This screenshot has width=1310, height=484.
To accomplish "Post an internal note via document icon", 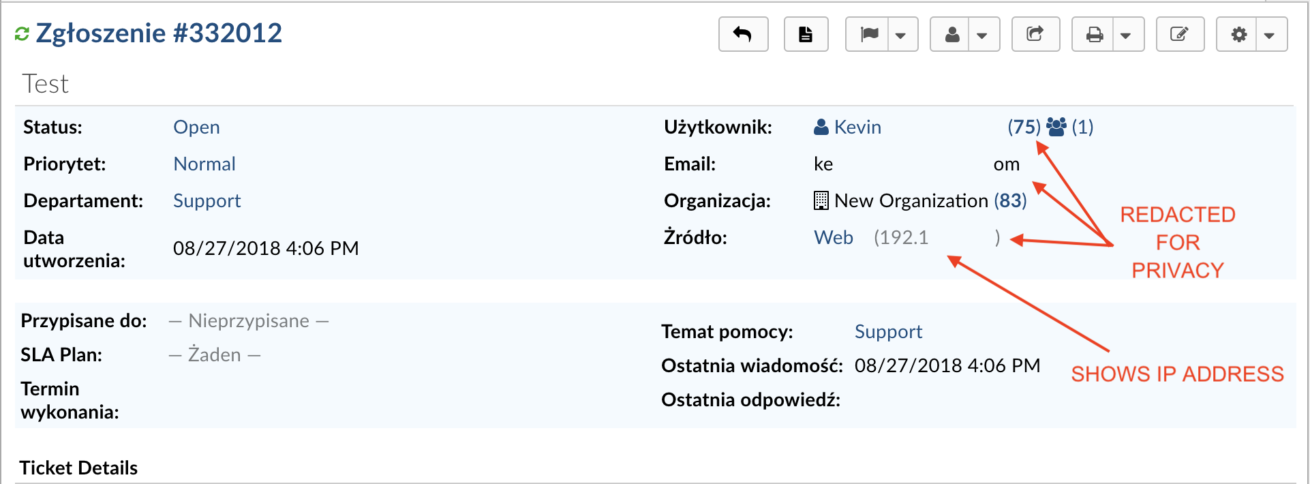I will pos(806,34).
